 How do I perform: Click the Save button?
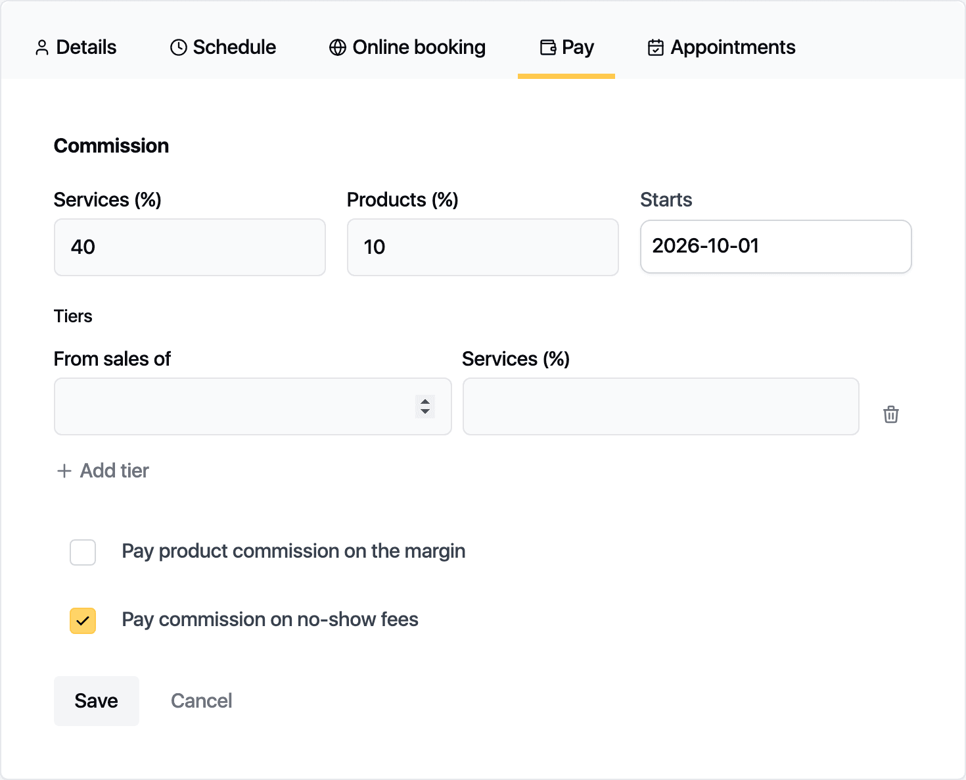[97, 701]
